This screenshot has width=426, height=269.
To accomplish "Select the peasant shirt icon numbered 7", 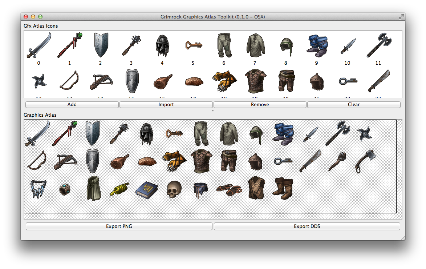I will click(x=255, y=45).
